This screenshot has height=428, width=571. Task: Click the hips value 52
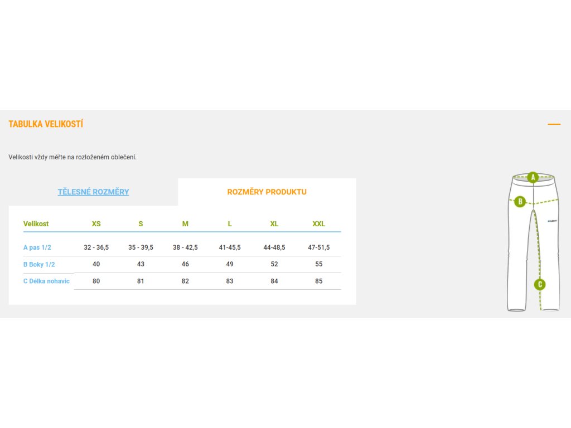click(274, 264)
